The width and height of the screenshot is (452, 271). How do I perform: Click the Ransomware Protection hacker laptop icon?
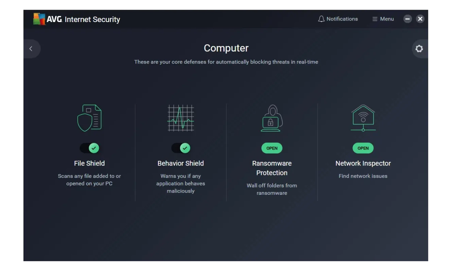tap(272, 118)
